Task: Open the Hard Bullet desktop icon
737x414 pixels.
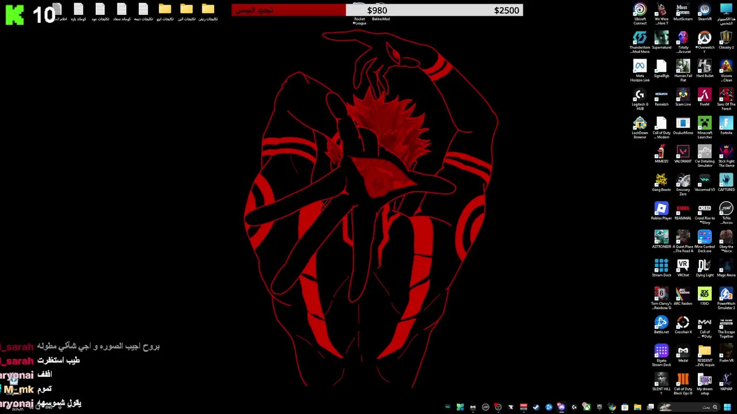Action: coord(705,69)
